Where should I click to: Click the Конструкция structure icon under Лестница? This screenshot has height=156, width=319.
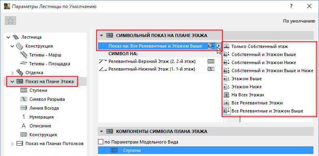coord(19,46)
